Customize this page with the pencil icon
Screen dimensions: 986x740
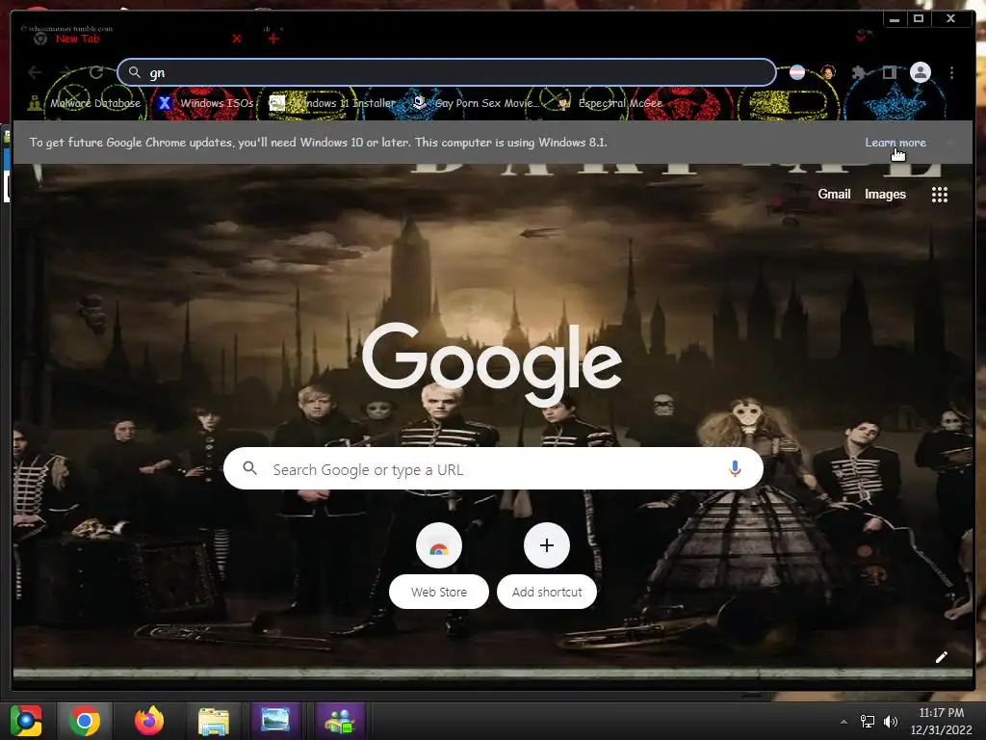(941, 657)
